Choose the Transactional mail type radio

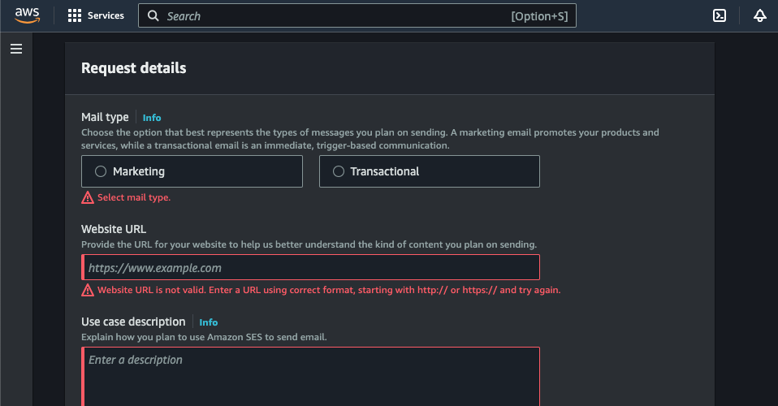(339, 171)
